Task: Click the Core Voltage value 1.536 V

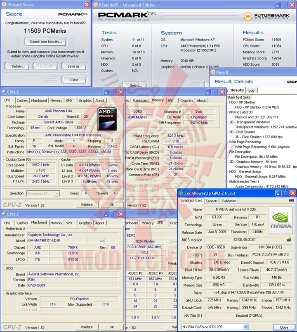Action: pyautogui.click(x=80, y=128)
